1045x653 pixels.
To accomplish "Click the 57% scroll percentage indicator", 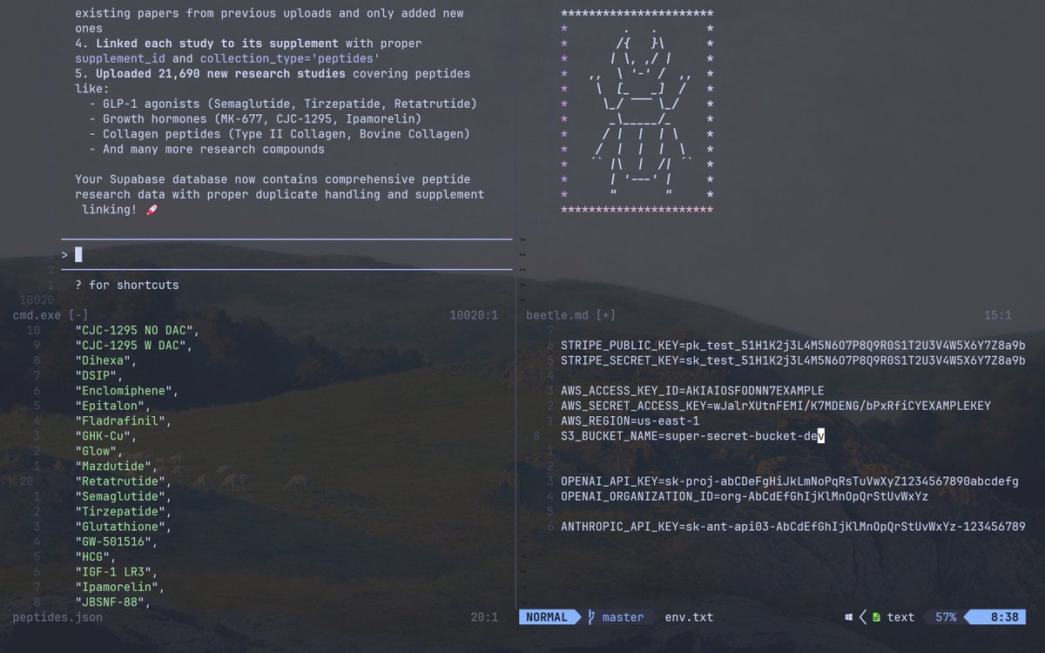I will [x=946, y=617].
